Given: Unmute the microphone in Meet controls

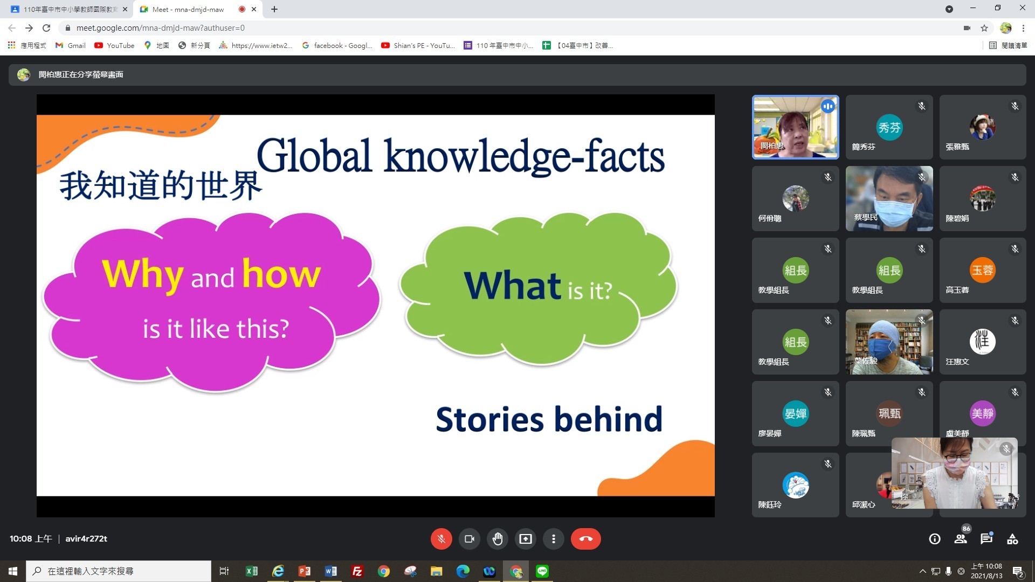Looking at the screenshot, I should click(x=441, y=539).
